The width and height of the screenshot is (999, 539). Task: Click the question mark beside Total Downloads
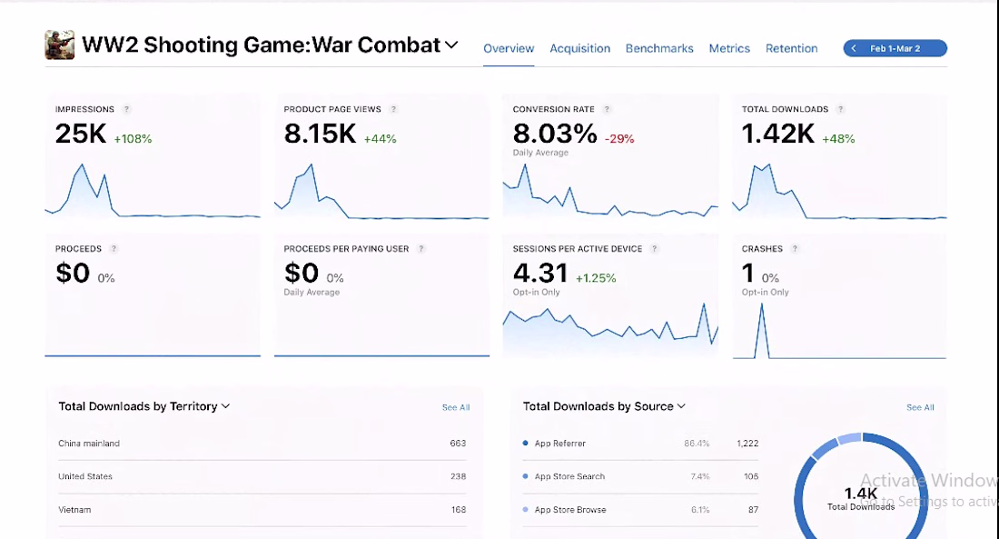pyautogui.click(x=841, y=109)
